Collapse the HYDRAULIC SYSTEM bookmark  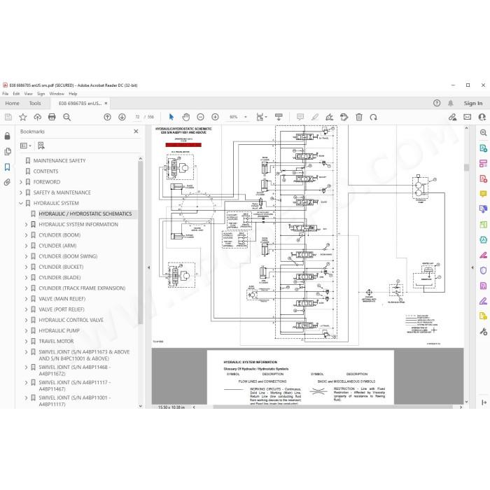21,203
